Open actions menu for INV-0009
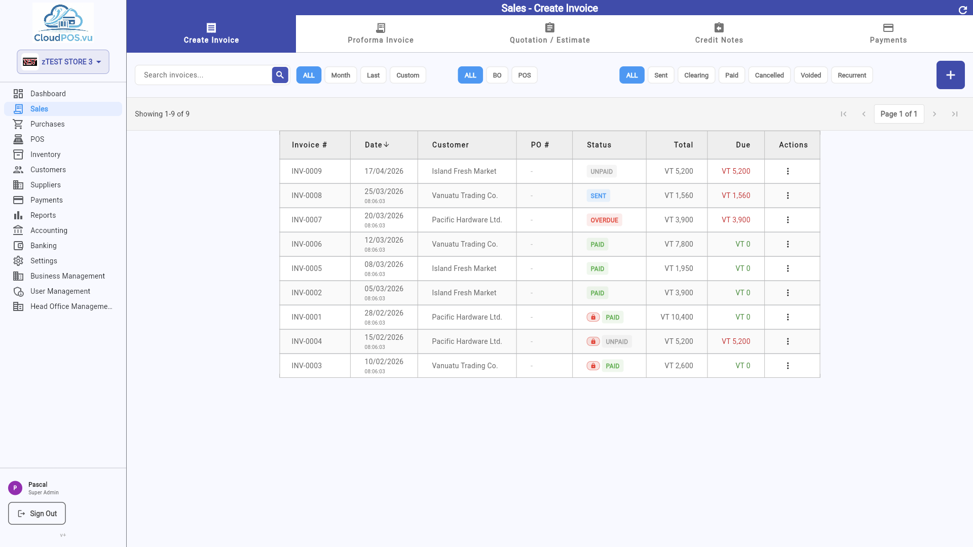Screen dimensions: 973x547 coord(788,171)
